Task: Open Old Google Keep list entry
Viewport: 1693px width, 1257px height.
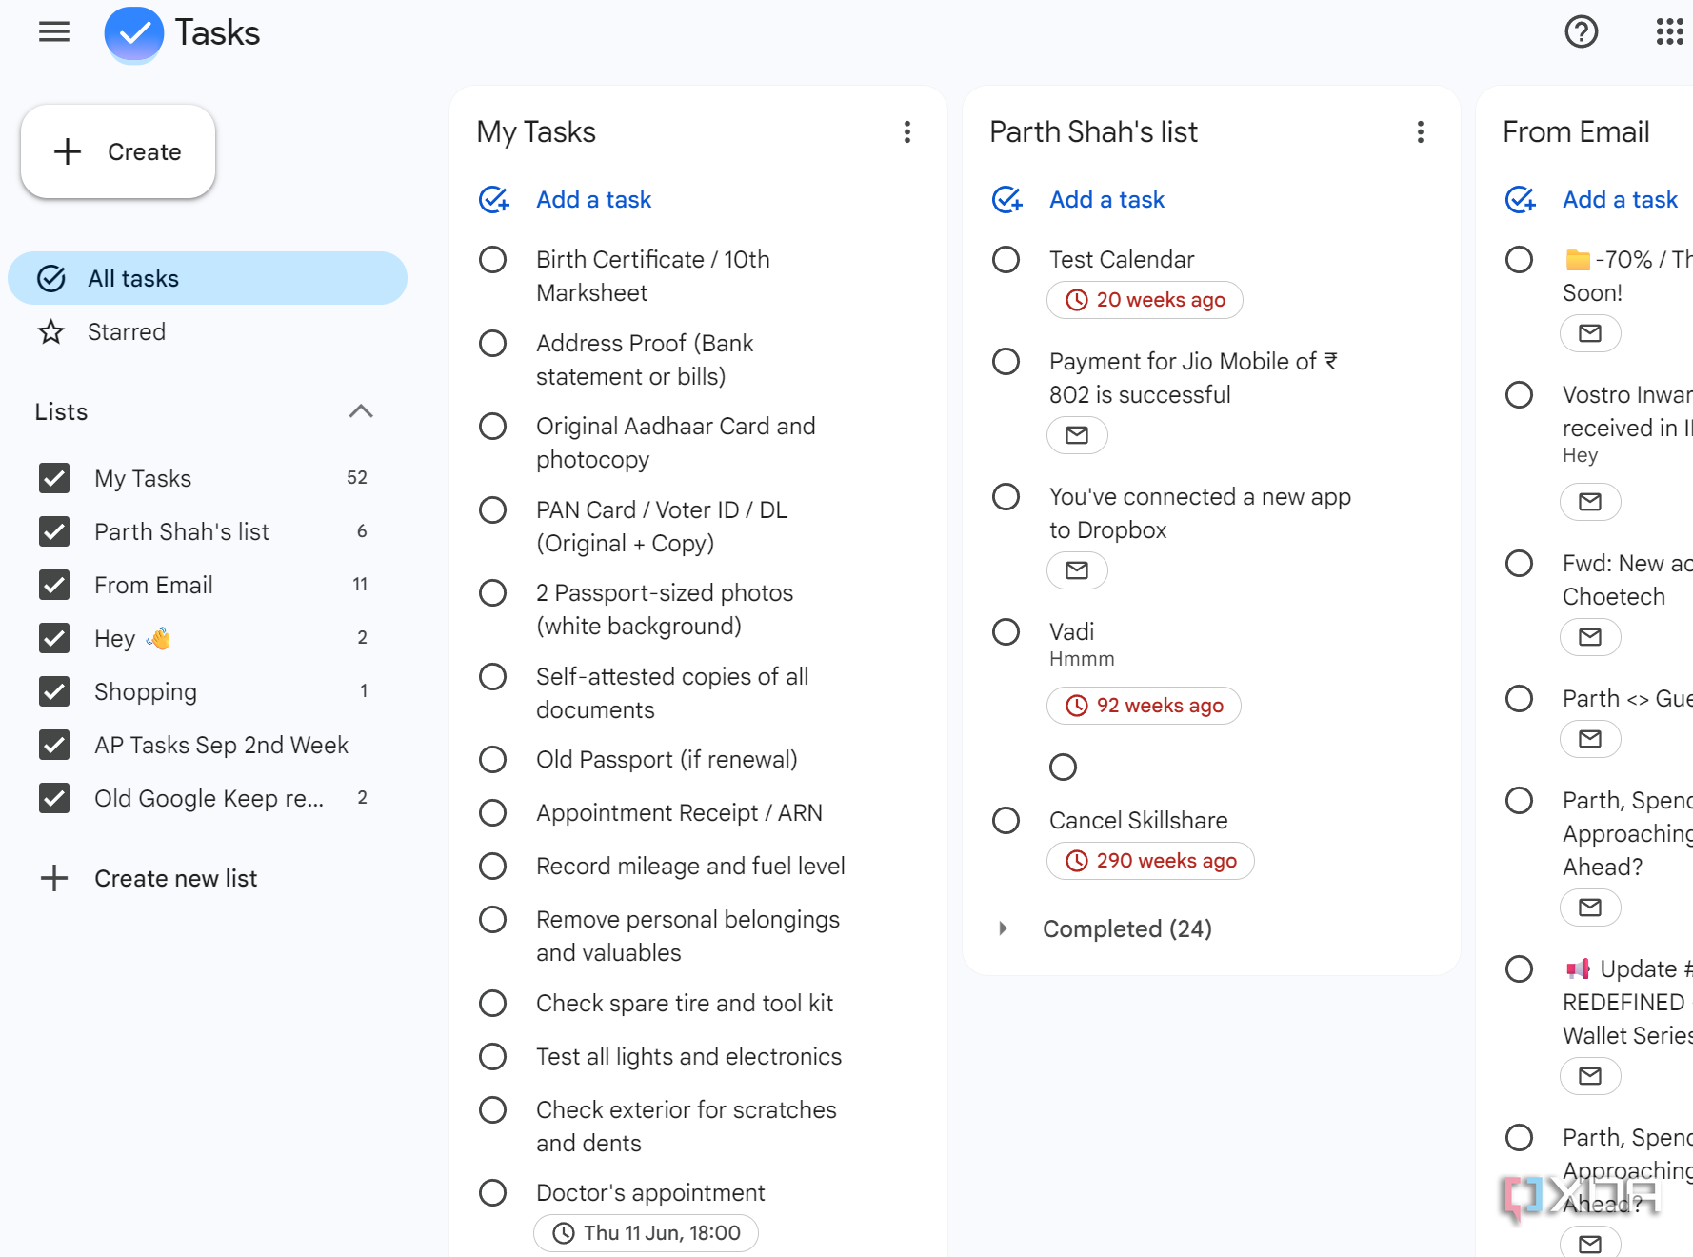Action: point(209,798)
